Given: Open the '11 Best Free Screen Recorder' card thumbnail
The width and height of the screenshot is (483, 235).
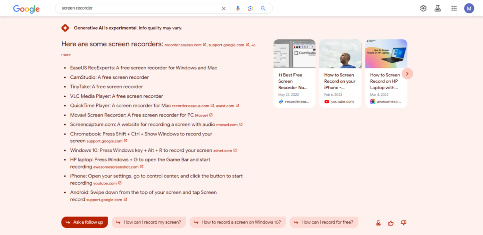Looking at the screenshot, I should coord(294,54).
